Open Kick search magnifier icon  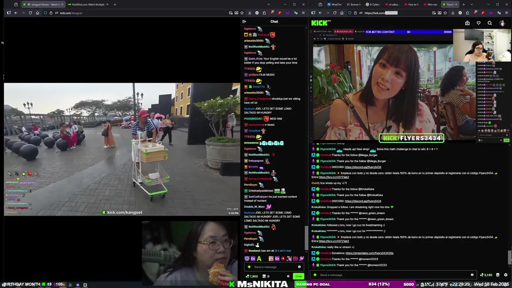click(490, 23)
